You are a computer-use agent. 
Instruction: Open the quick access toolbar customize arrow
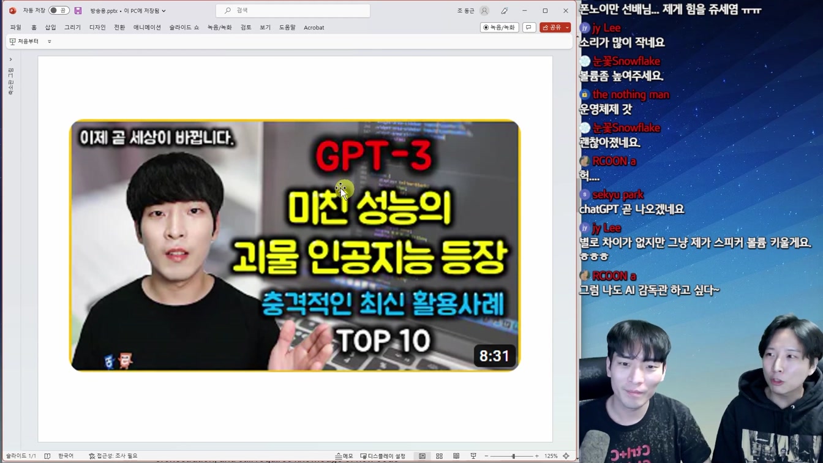pos(50,42)
